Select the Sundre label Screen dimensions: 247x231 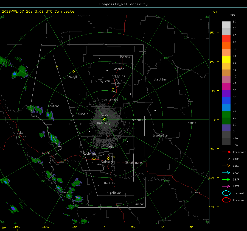(83, 114)
